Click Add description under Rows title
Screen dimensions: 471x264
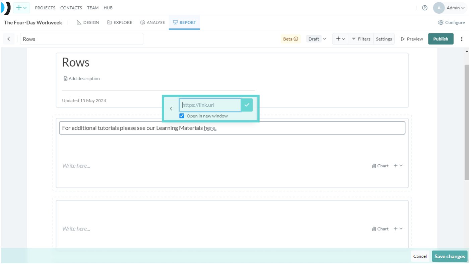pos(82,79)
